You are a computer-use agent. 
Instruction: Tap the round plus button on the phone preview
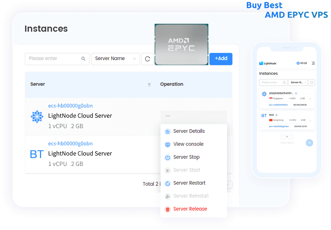(309, 143)
